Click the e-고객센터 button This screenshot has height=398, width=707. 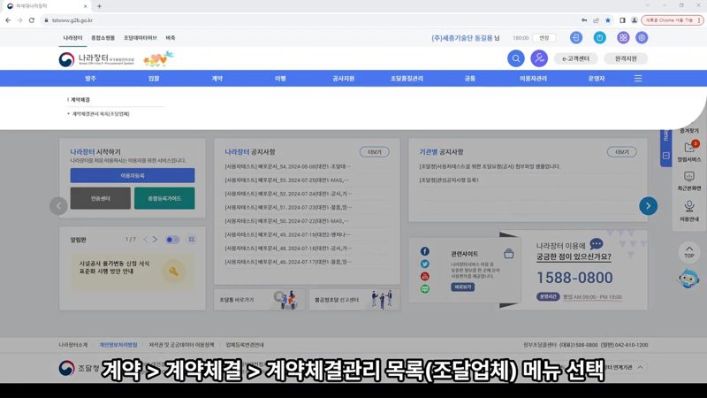pyautogui.click(x=576, y=58)
